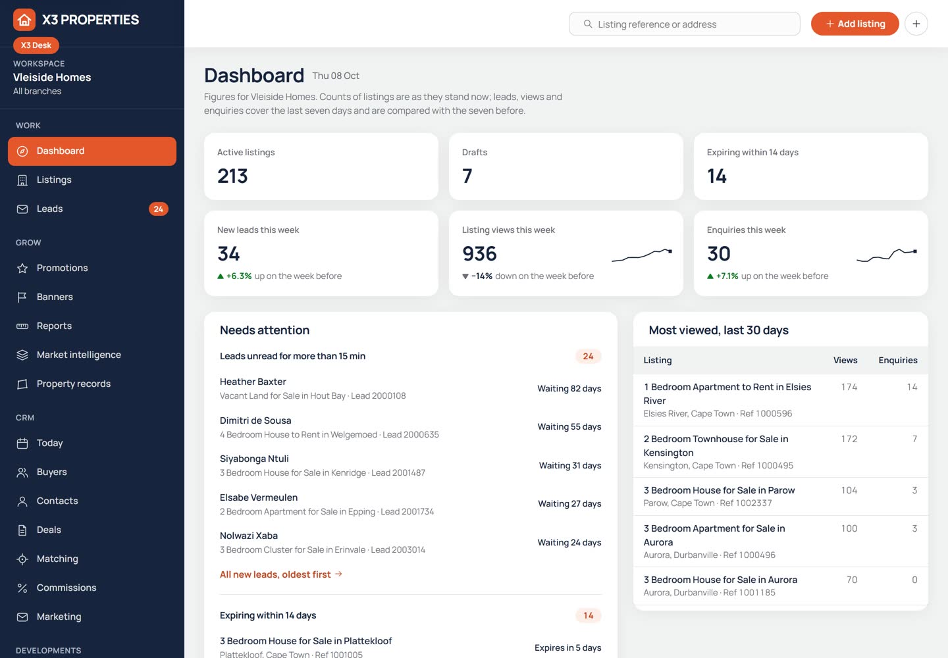Go to Promotions section

click(x=92, y=268)
